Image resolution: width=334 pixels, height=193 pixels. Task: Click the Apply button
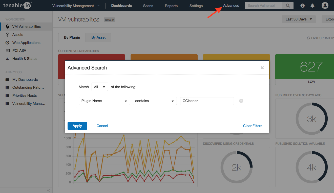[77, 126]
